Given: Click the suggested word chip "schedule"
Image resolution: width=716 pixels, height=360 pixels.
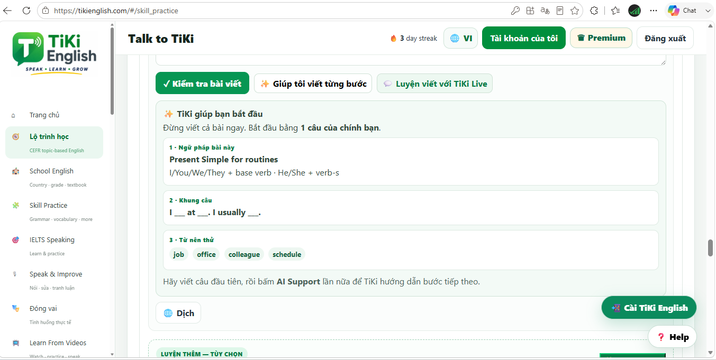Looking at the screenshot, I should click(x=287, y=254).
